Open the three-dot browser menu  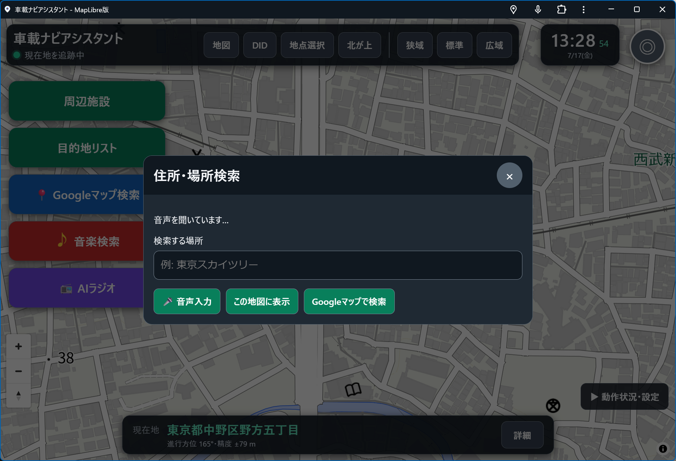point(584,10)
